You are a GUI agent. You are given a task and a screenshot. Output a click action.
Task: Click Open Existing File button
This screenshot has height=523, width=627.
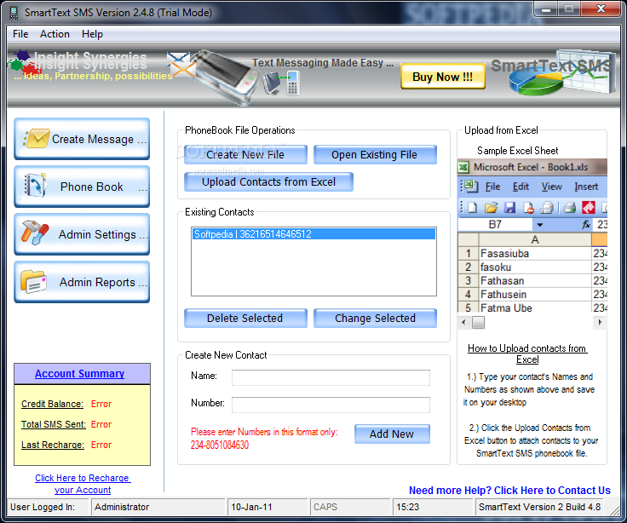375,155
